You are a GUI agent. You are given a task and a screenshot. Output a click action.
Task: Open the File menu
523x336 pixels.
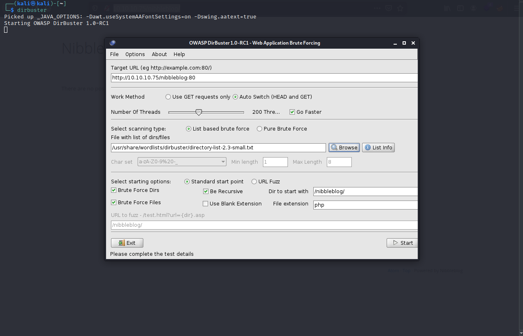click(114, 54)
